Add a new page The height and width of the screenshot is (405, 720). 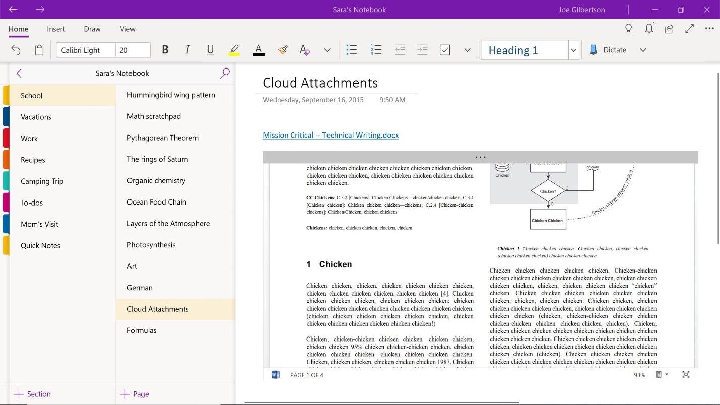coord(135,394)
